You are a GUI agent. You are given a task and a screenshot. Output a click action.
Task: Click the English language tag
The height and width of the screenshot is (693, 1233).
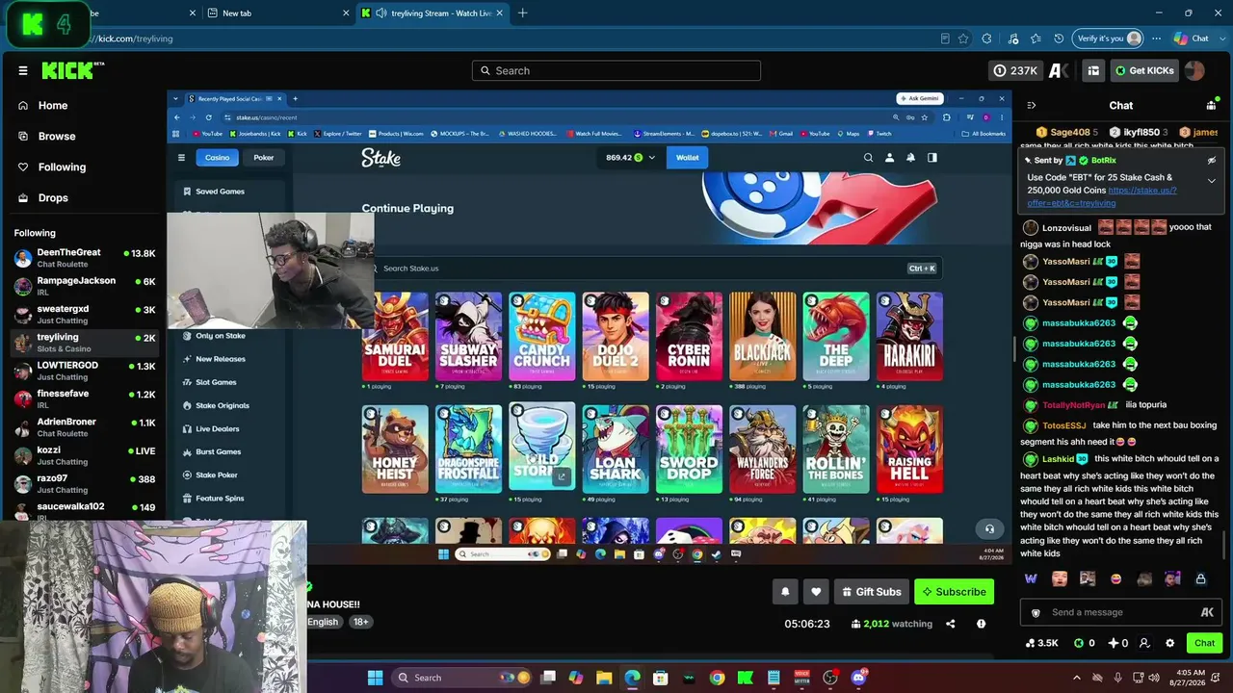pyautogui.click(x=323, y=622)
